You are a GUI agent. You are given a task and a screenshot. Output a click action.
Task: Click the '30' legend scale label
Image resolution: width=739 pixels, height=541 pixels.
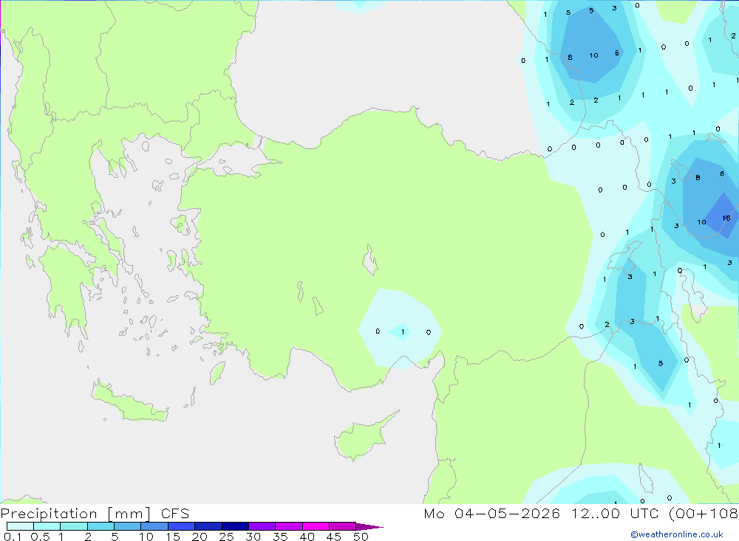(253, 537)
